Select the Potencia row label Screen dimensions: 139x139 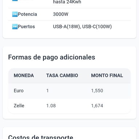tap(27, 14)
